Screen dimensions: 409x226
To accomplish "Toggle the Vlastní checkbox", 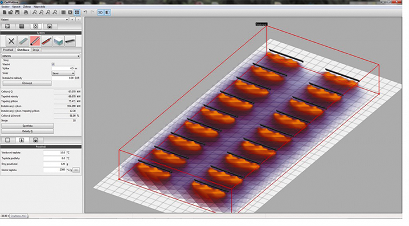I will [53, 64].
